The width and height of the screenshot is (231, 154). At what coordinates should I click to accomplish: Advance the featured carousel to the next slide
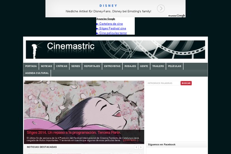pyautogui.click(x=140, y=112)
